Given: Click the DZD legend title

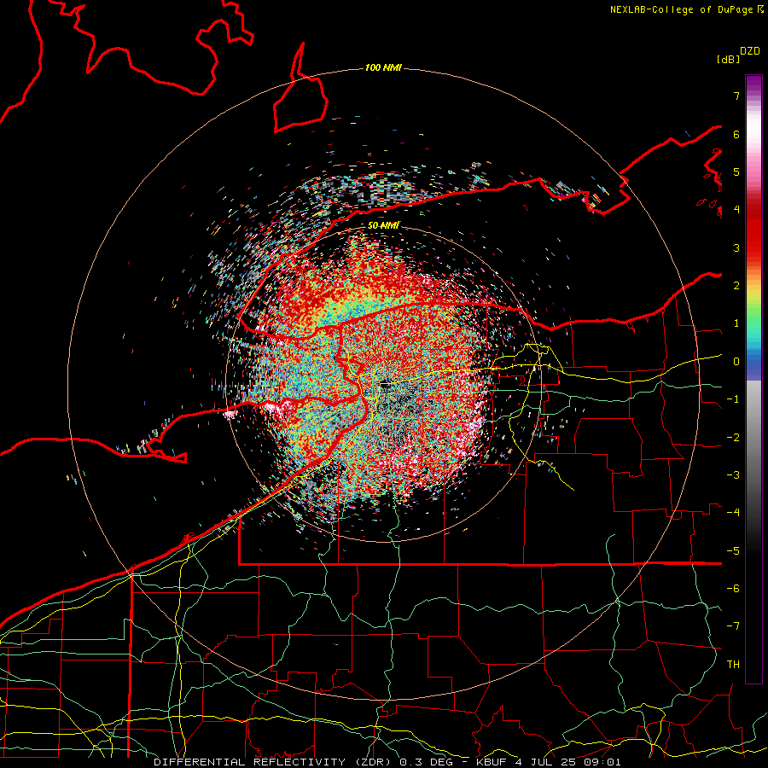Looking at the screenshot, I should tap(750, 51).
